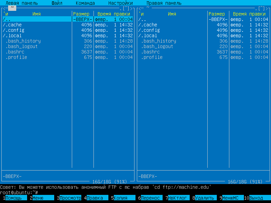
Task: Sort left panel by Размер column header
Action: click(x=81, y=14)
